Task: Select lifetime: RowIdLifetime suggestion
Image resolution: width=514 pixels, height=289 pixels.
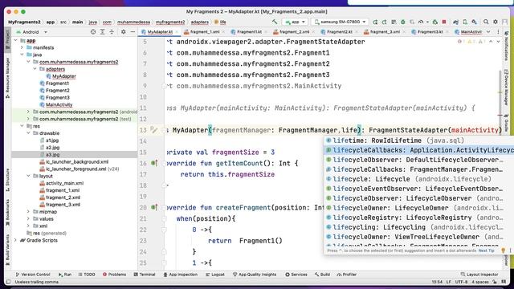Action: pyautogui.click(x=418, y=140)
